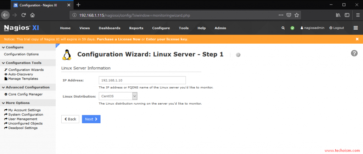The width and height of the screenshot is (363, 154).
Task: Open the Help menu
Action: pyautogui.click(x=201, y=28)
